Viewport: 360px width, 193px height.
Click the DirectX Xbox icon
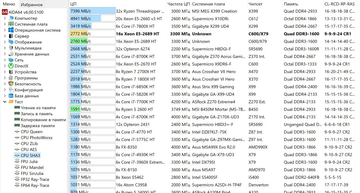coord(11,66)
